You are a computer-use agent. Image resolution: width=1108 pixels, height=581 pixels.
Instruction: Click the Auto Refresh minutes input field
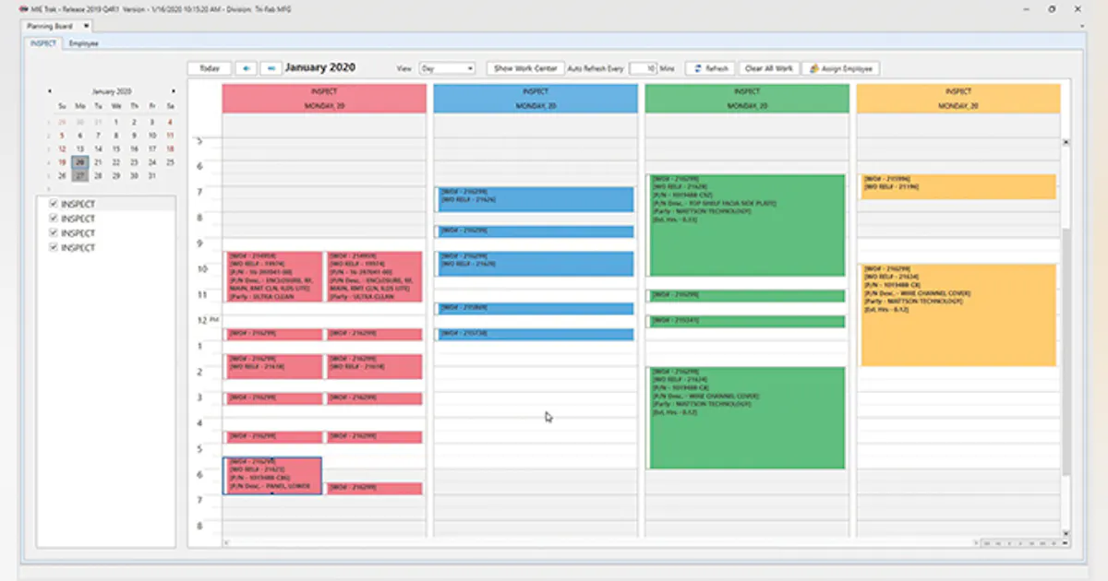click(643, 68)
